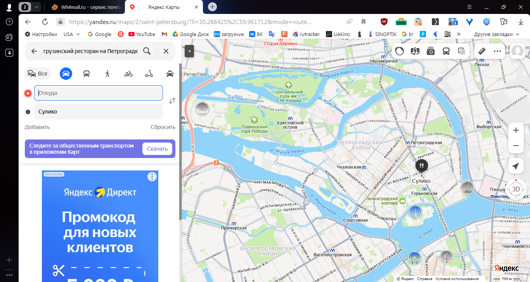
Task: Show all route types with Все
Action: coord(38,74)
